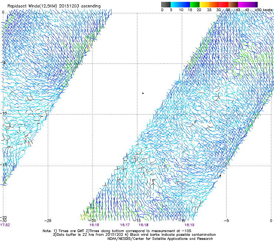The width and height of the screenshot is (274, 241).
Task: Click the green 15–20 knots legend swatch
Action: tap(195, 4)
